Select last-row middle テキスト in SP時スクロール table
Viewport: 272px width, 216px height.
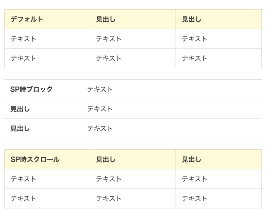[109, 198]
